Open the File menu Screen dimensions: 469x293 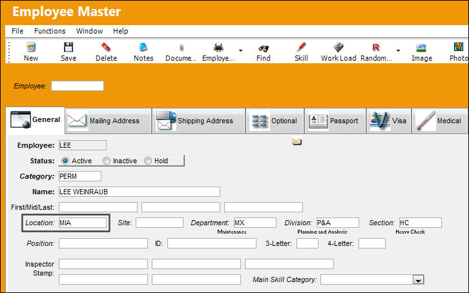point(17,31)
